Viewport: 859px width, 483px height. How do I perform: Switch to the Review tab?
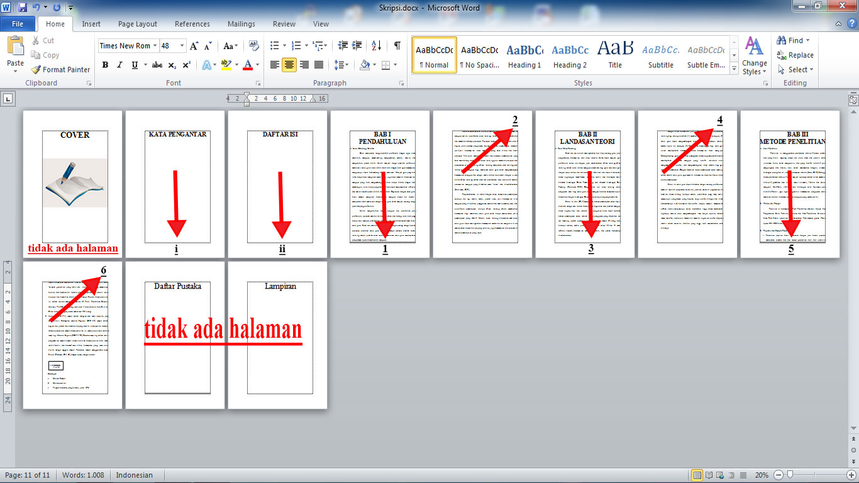(x=284, y=24)
